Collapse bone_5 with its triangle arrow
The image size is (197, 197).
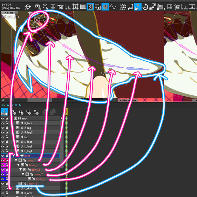tap(18, 165)
